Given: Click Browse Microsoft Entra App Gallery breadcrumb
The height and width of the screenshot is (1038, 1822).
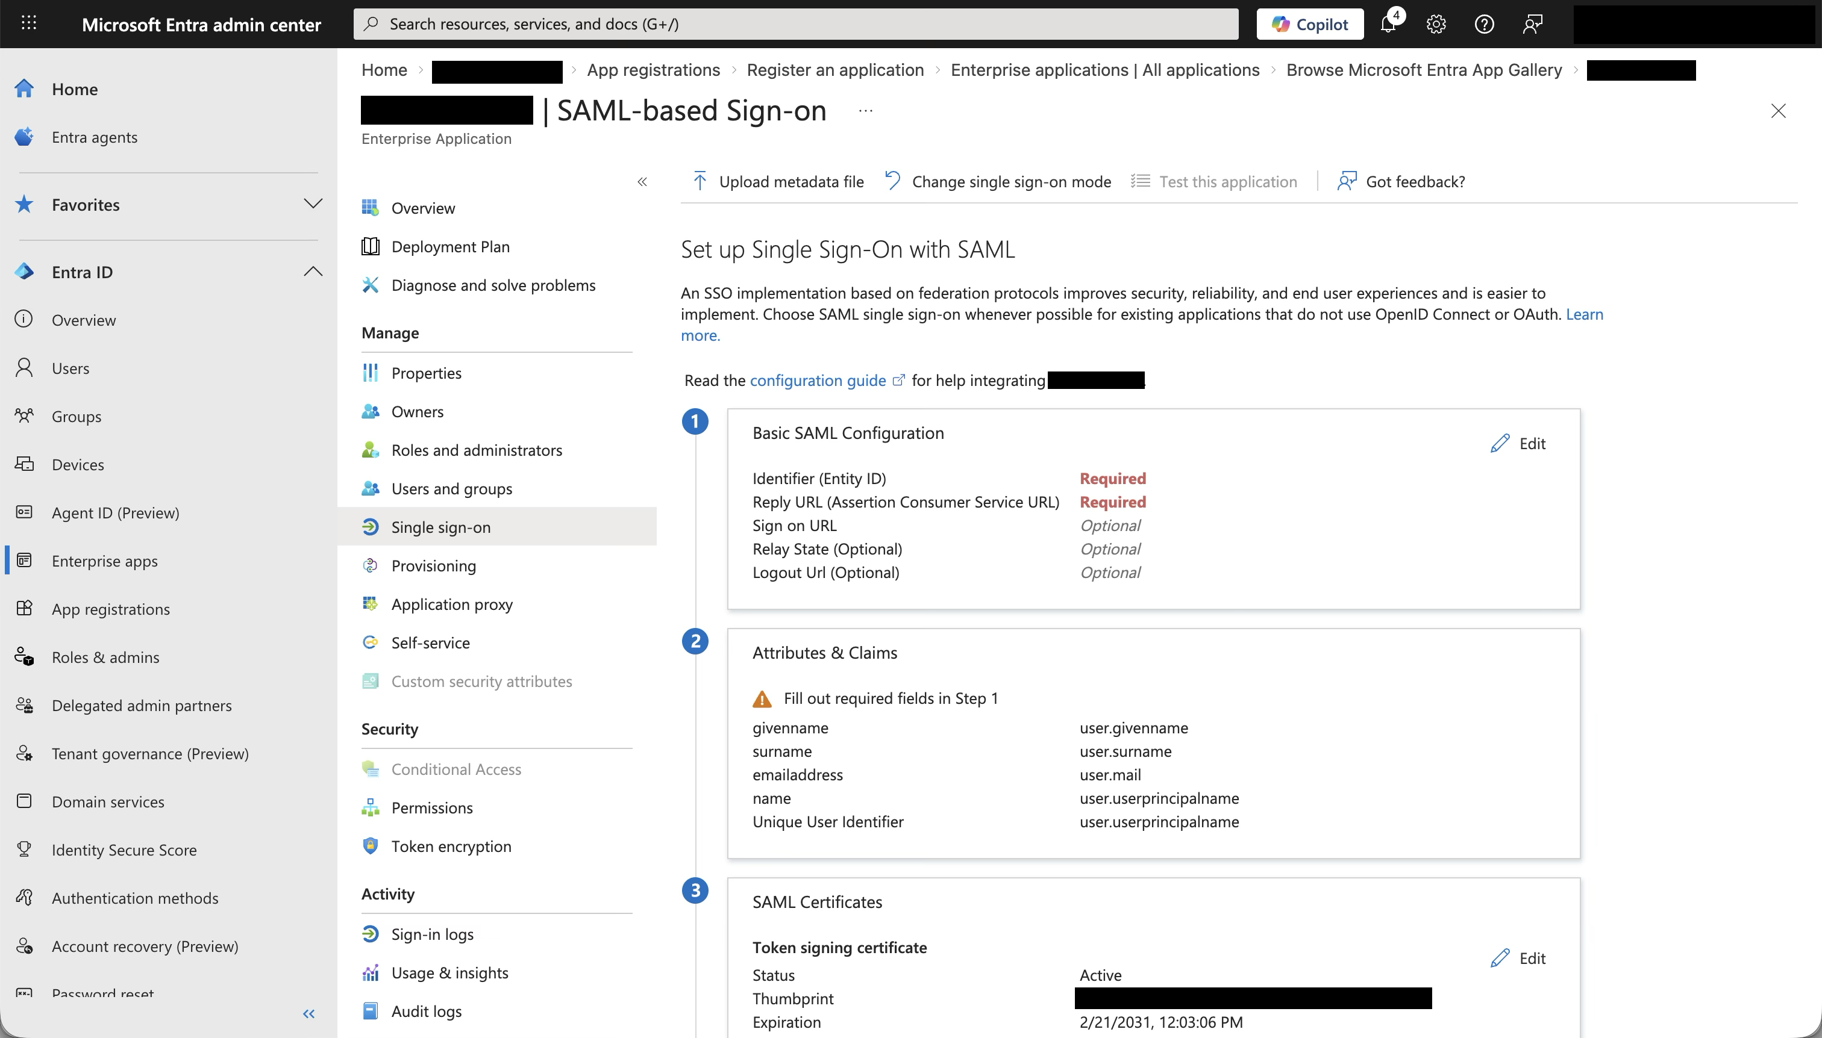Looking at the screenshot, I should point(1424,70).
